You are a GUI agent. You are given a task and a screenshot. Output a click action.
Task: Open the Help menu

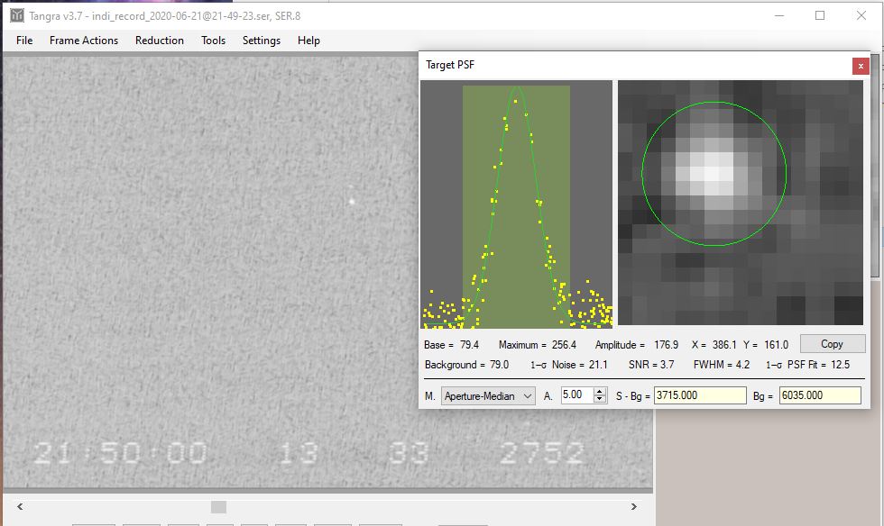click(x=308, y=41)
